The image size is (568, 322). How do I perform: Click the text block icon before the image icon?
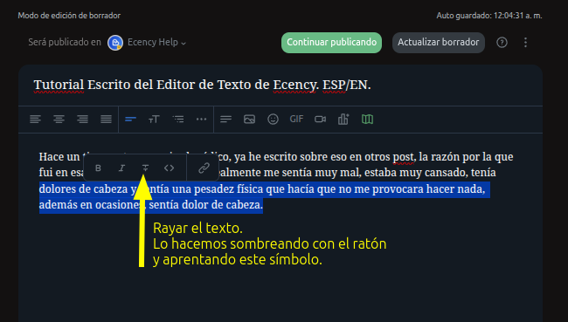[225, 119]
